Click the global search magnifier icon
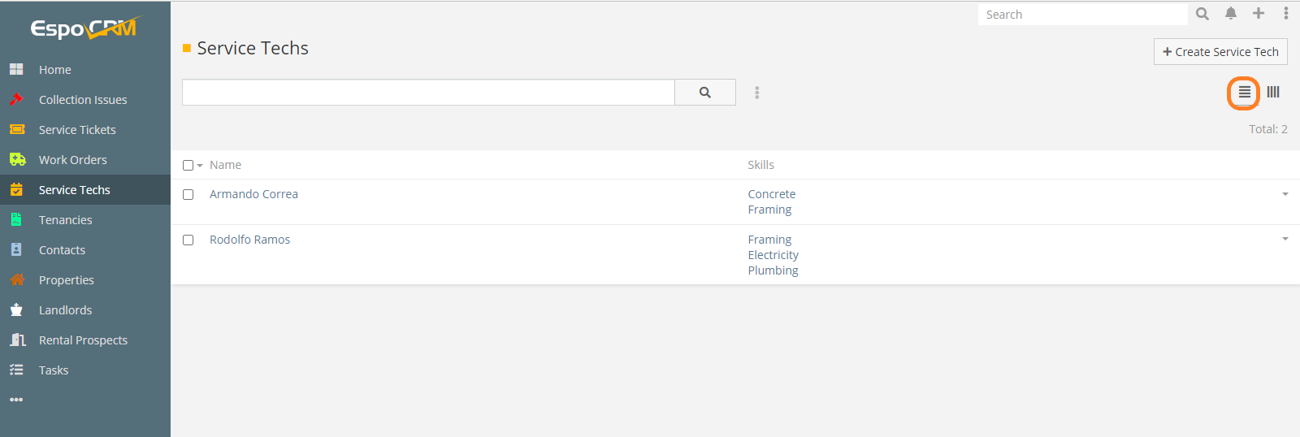The image size is (1300, 437). 1202,14
